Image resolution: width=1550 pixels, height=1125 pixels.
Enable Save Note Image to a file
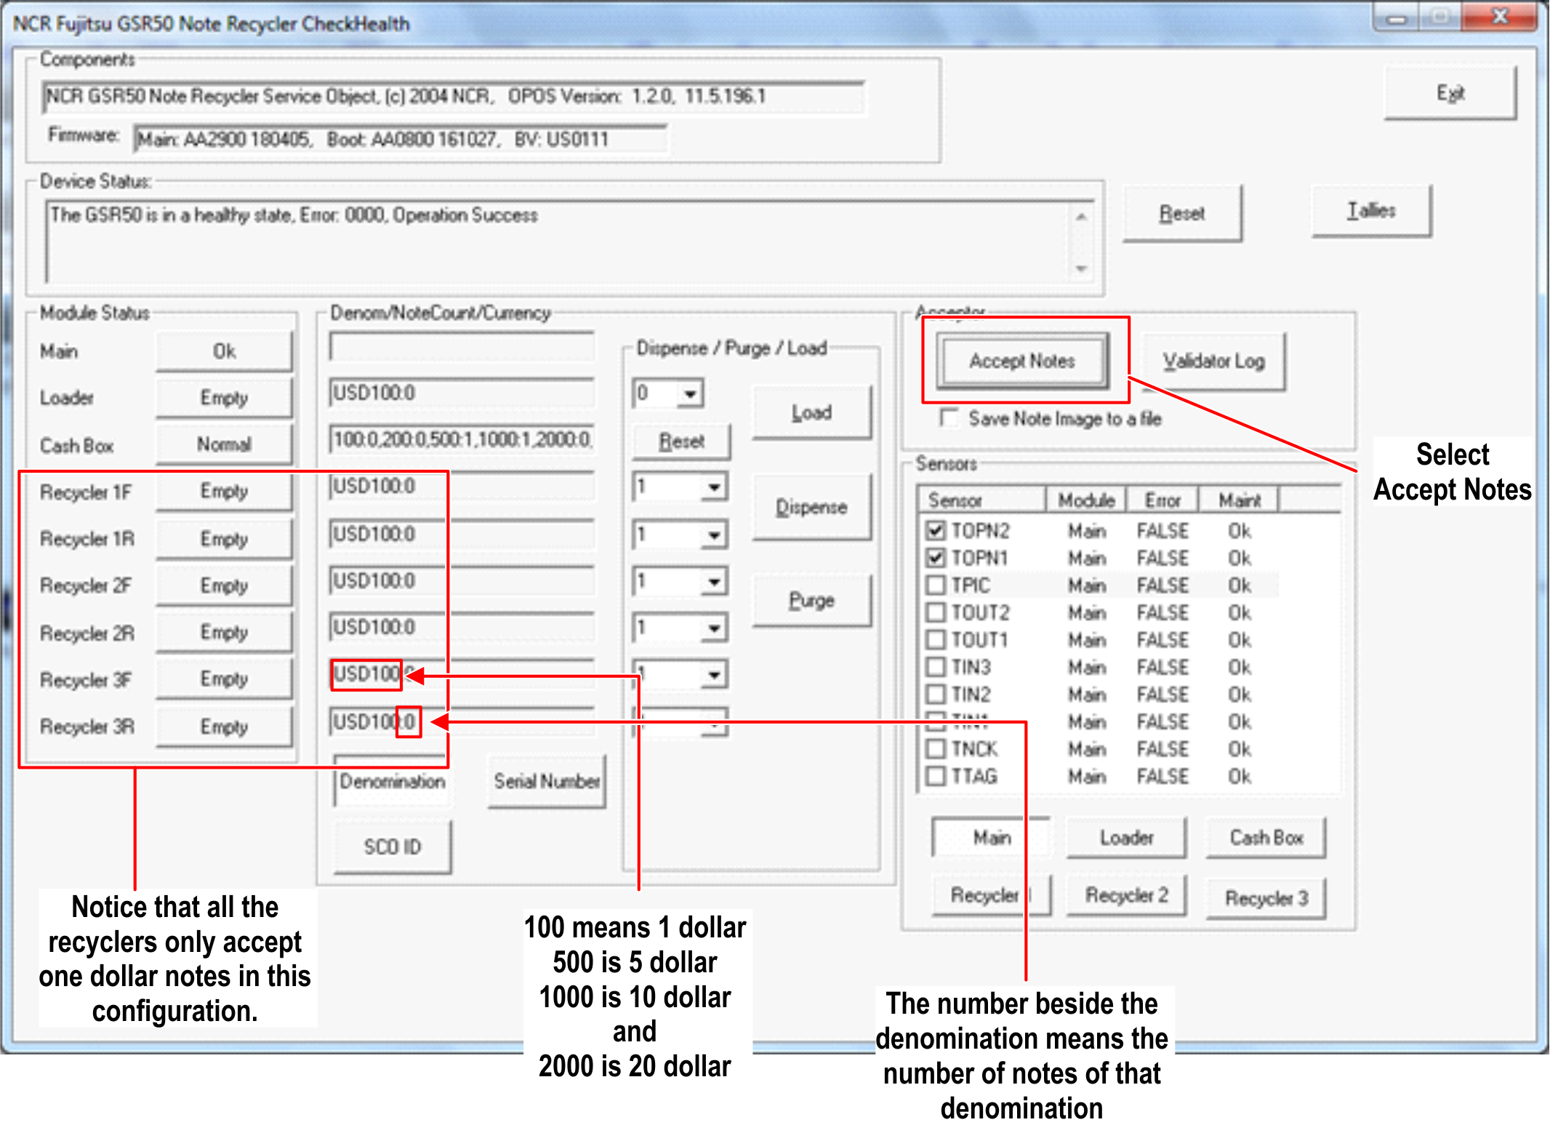948,418
